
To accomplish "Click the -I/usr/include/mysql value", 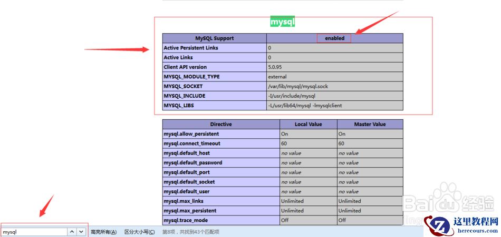I will pyautogui.click(x=292, y=96).
